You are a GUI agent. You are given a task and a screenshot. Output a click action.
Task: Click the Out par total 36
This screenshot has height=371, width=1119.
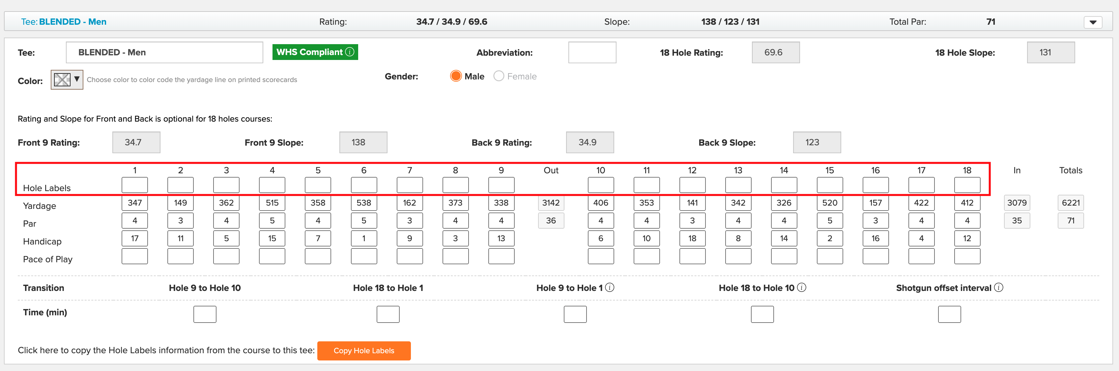tap(551, 221)
